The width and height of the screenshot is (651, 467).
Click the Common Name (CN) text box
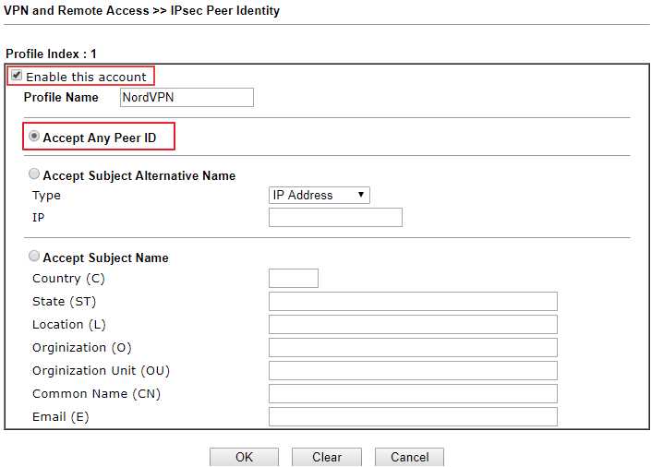pos(413,394)
